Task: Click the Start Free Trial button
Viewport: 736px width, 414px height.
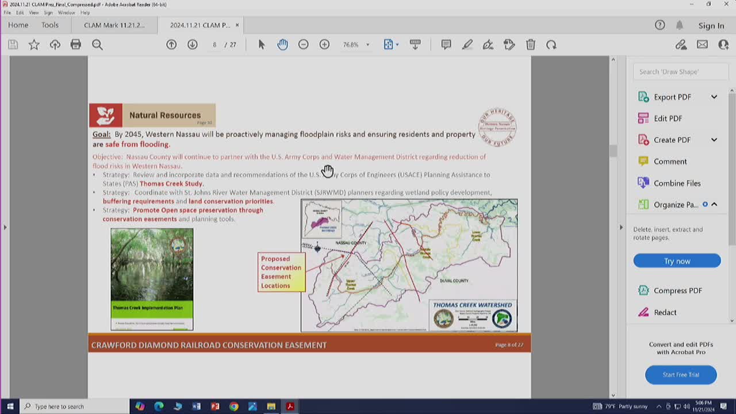Action: 681,375
